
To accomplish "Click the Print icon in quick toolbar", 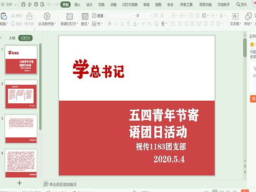I will coord(36,4).
